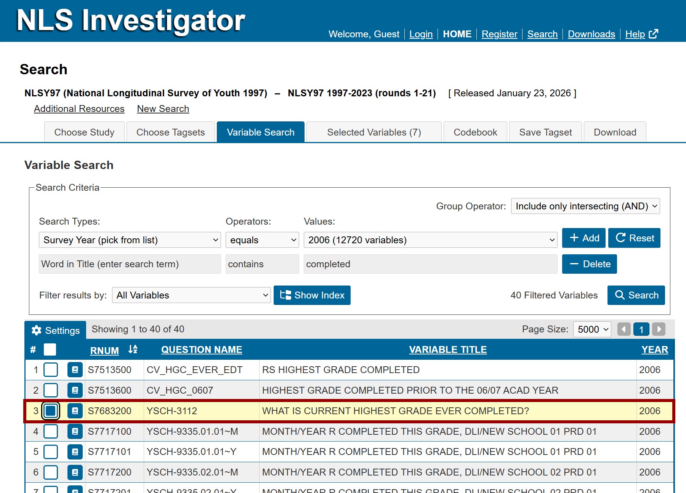The height and width of the screenshot is (493, 686).
Task: Open codebook icon for row S7683200
Action: click(x=75, y=411)
